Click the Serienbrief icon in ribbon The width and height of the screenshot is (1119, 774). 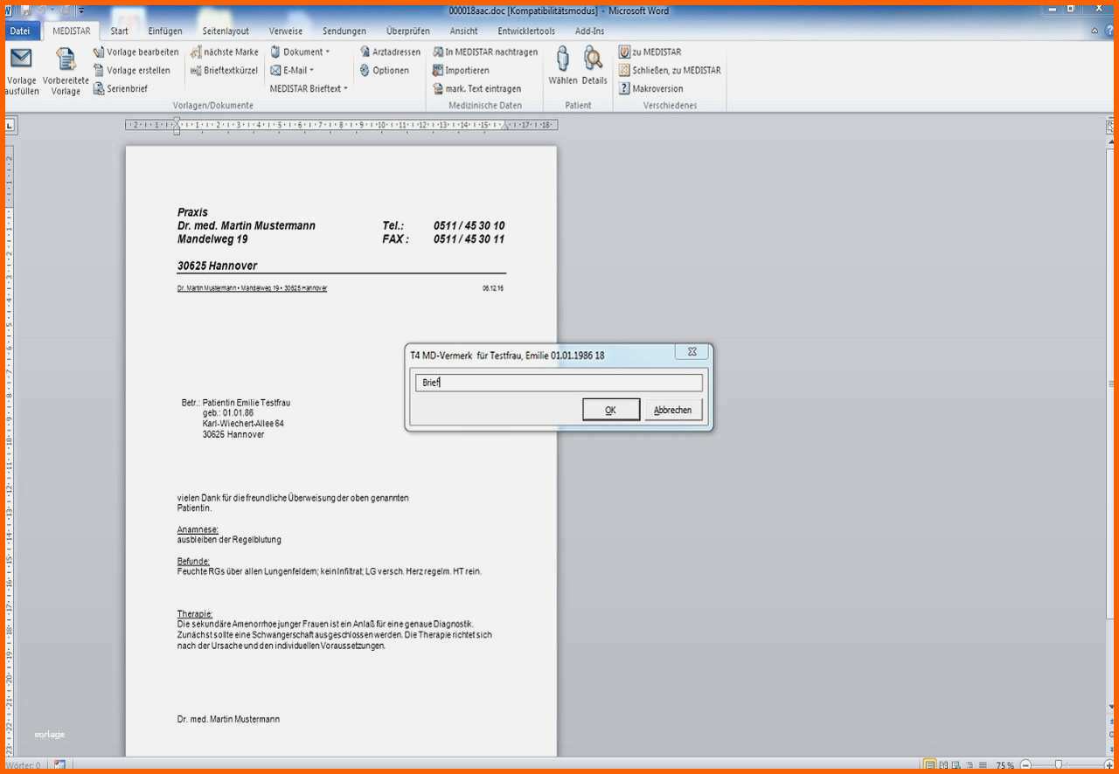(100, 88)
